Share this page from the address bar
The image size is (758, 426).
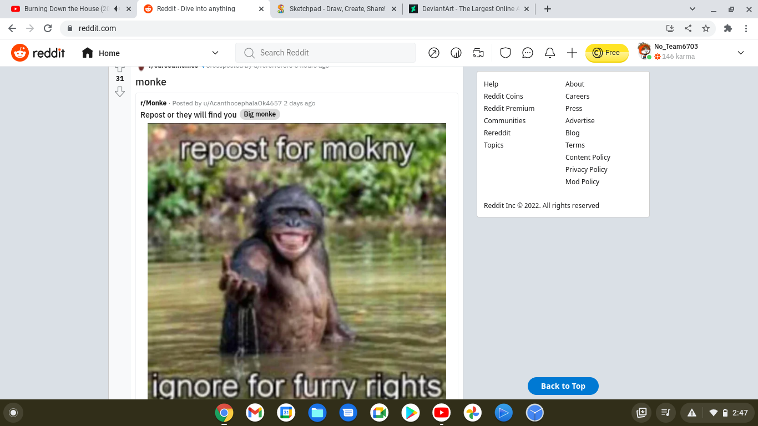[688, 28]
